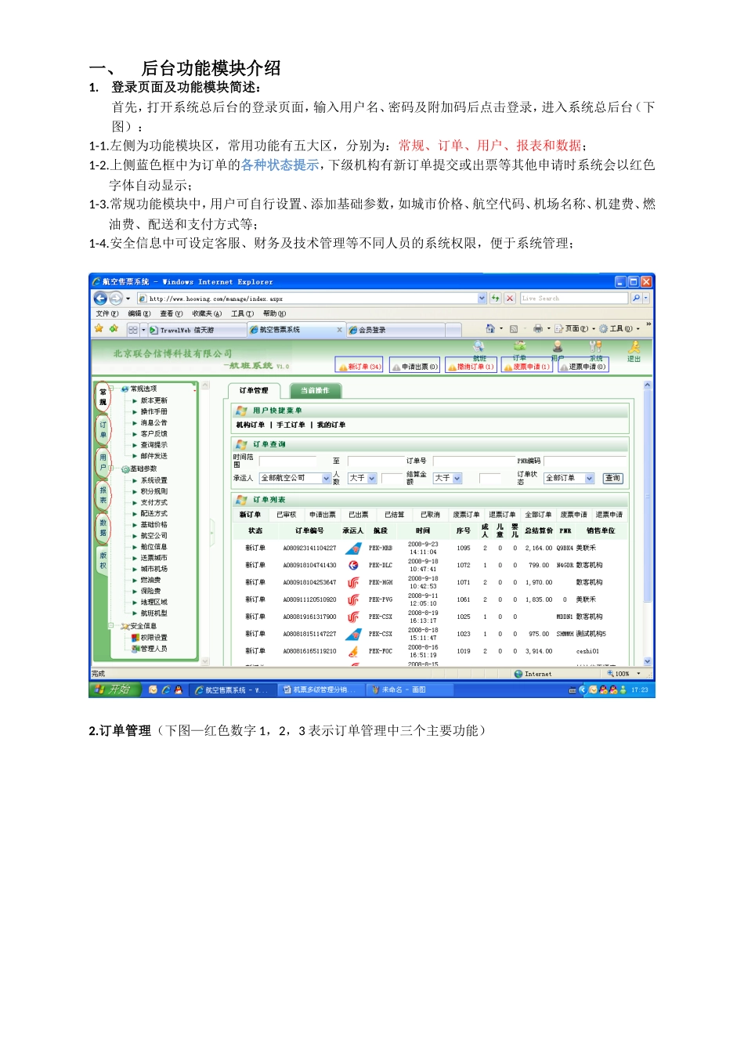The image size is (744, 1053).
Task: Click the 权限设置 tree icon
Action: (x=135, y=638)
